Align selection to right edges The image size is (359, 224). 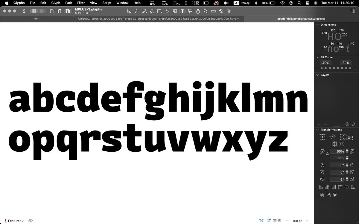tap(334, 187)
